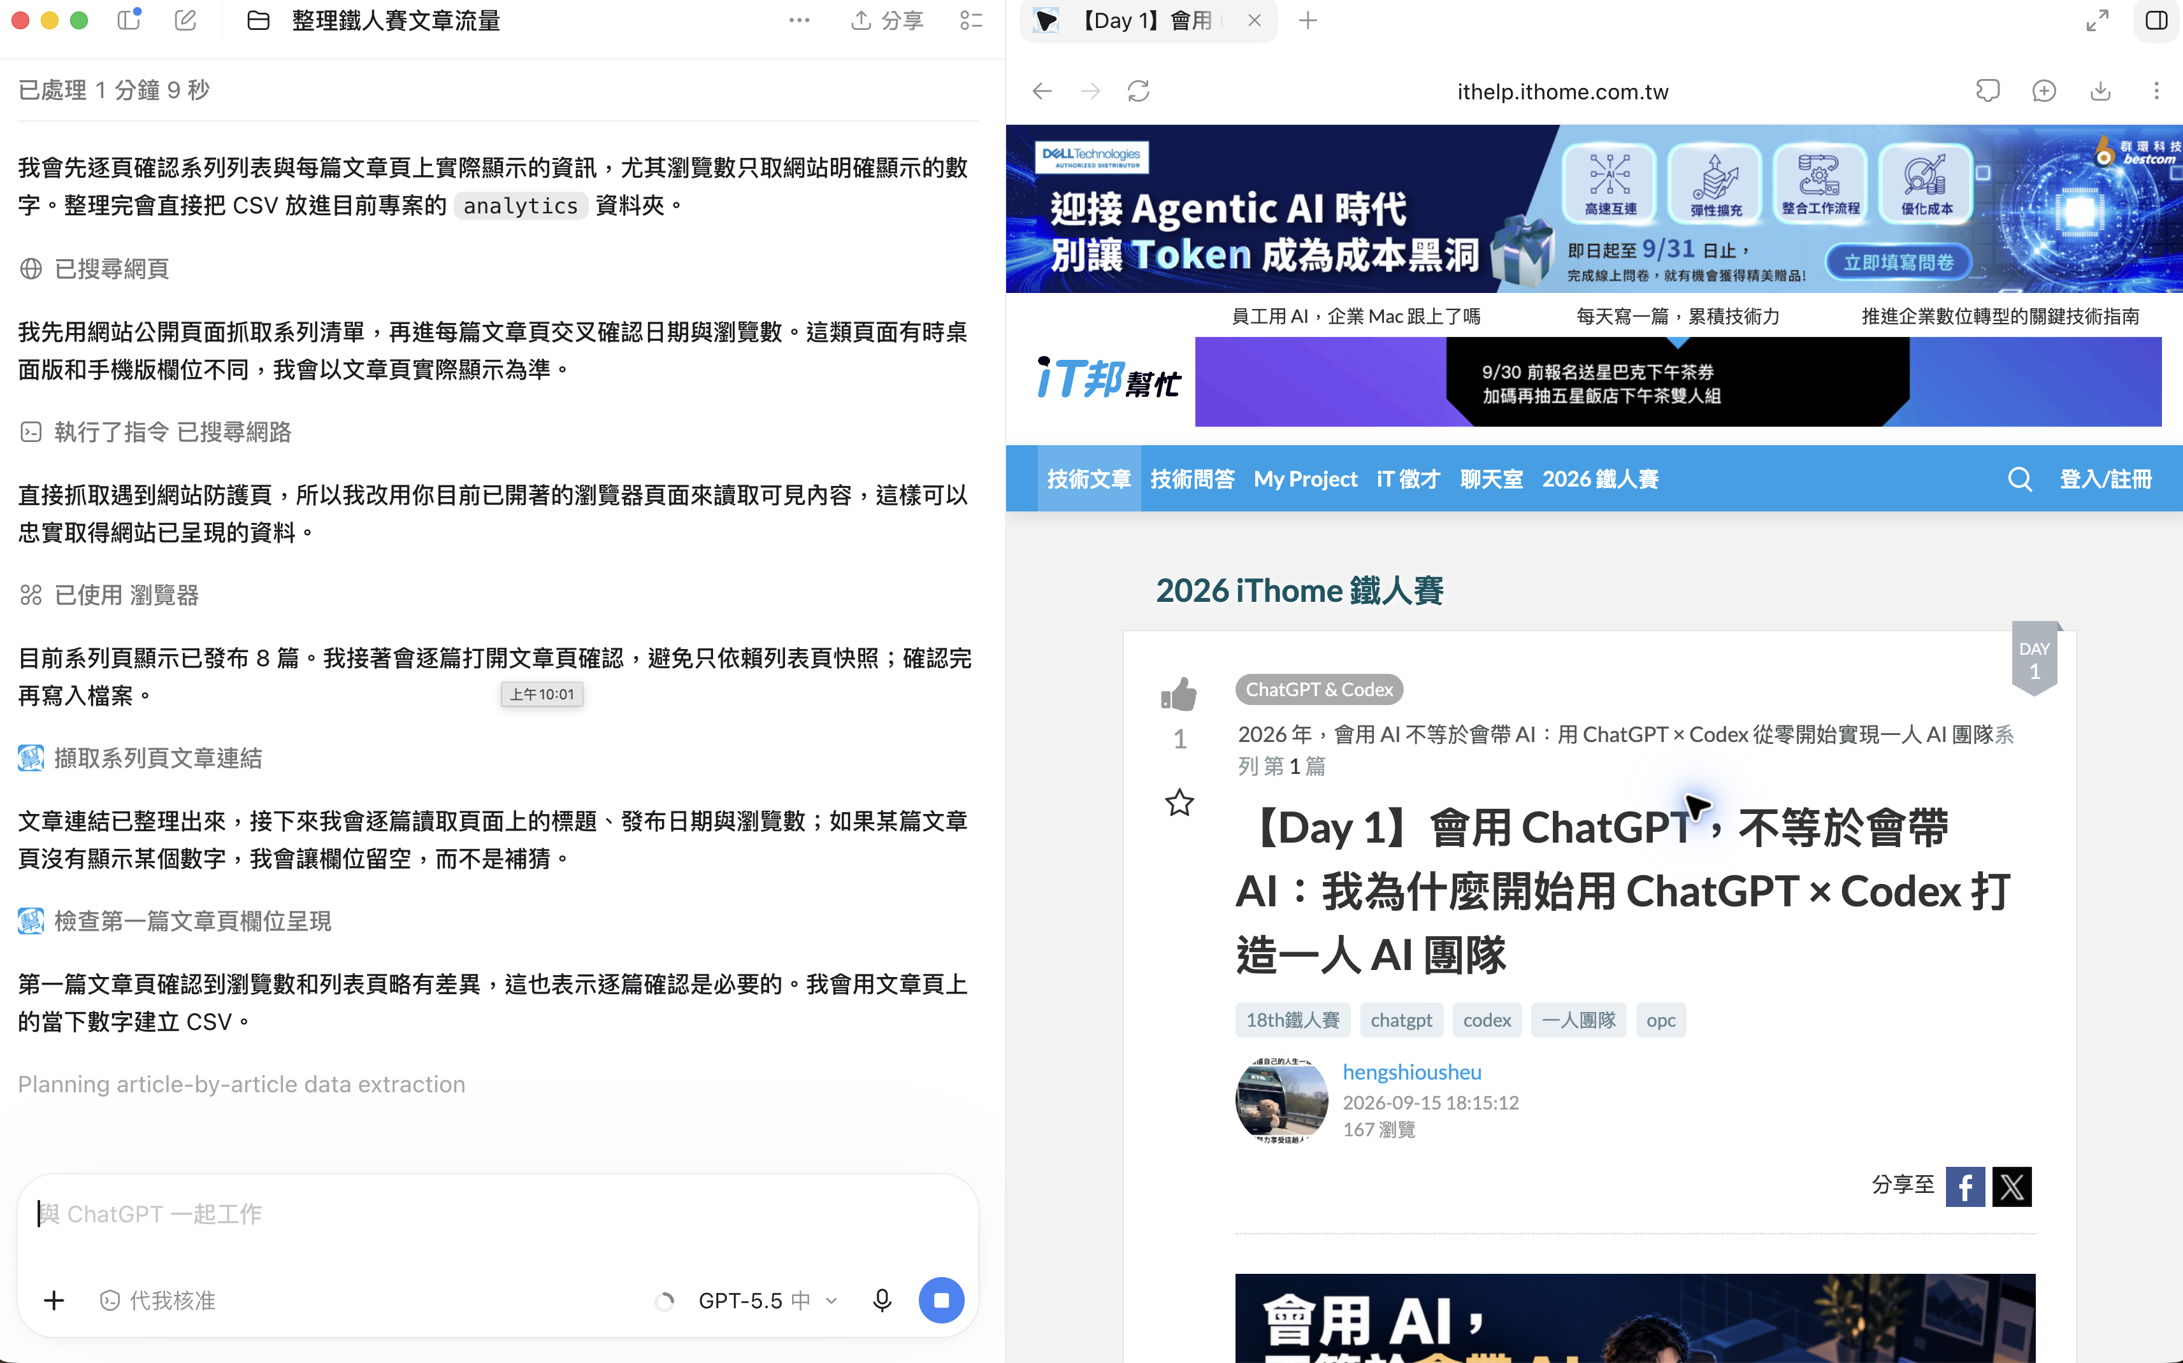
Task: Open a new browser tab with plus icon
Action: click(1308, 20)
